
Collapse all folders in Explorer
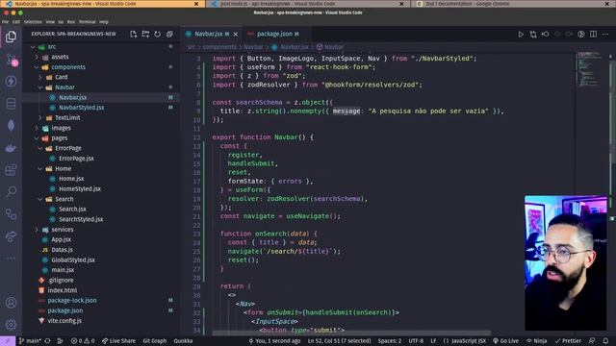click(169, 35)
